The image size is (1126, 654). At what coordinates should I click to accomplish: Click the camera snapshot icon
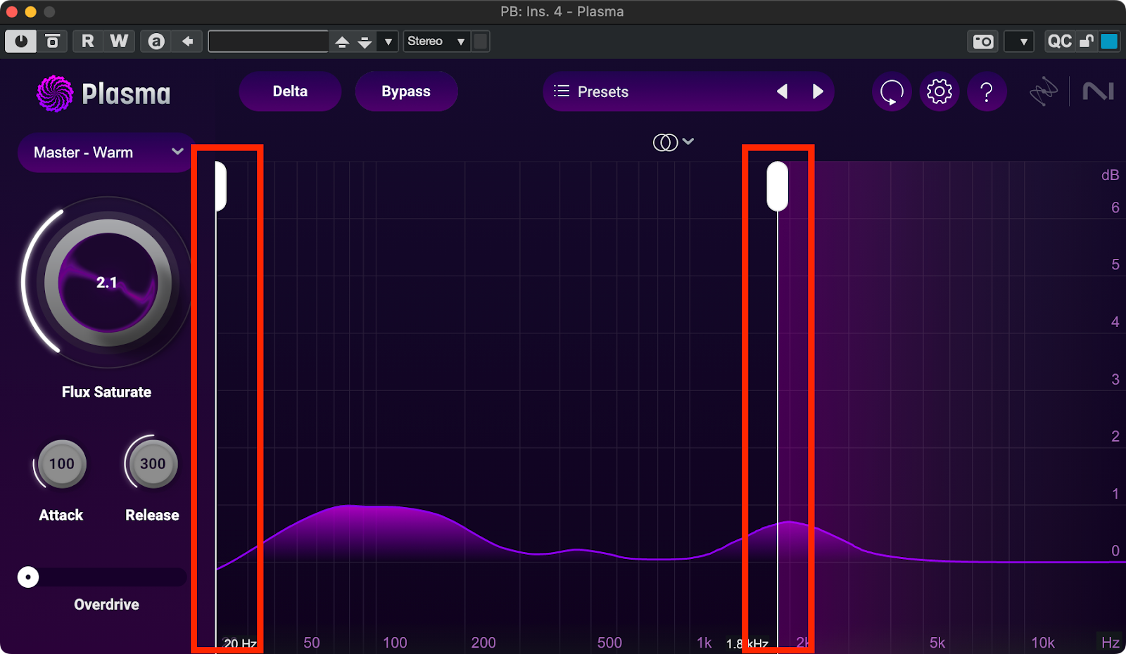click(983, 41)
